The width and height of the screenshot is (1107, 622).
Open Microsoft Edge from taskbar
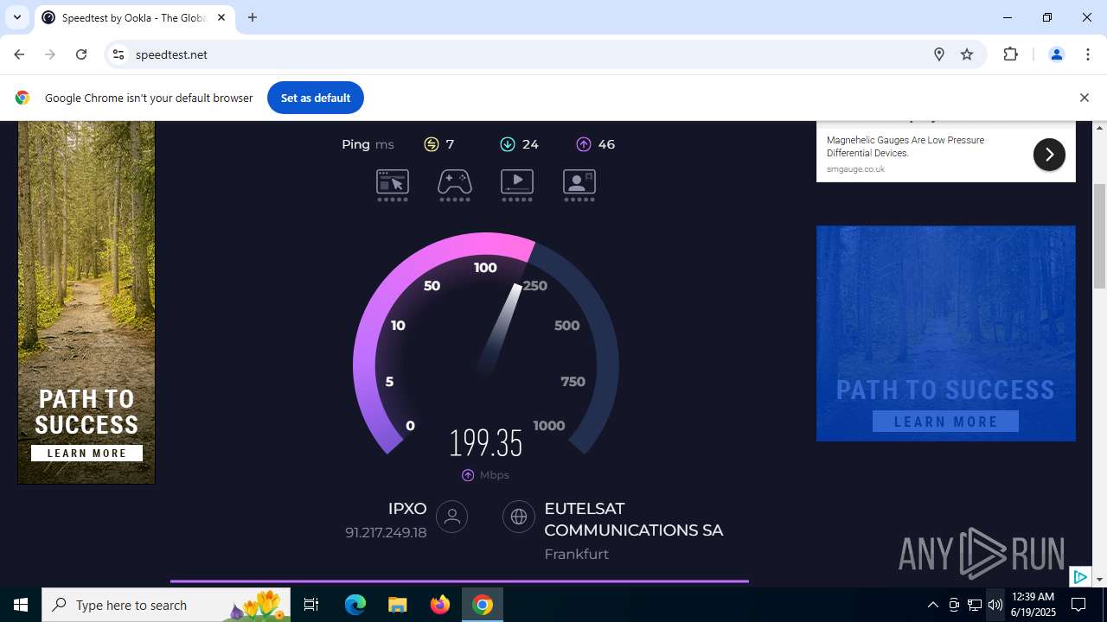click(355, 605)
